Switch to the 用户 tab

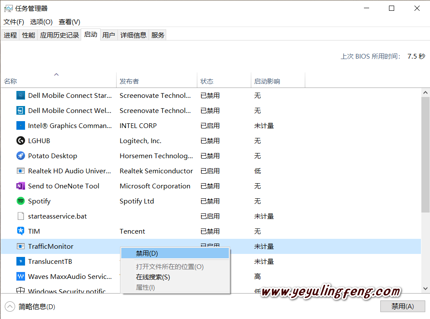pyautogui.click(x=109, y=35)
